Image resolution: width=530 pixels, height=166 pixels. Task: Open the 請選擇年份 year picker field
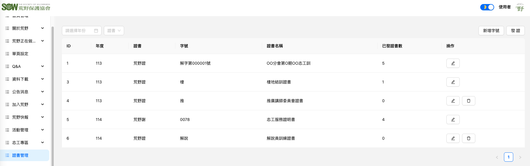(81, 31)
